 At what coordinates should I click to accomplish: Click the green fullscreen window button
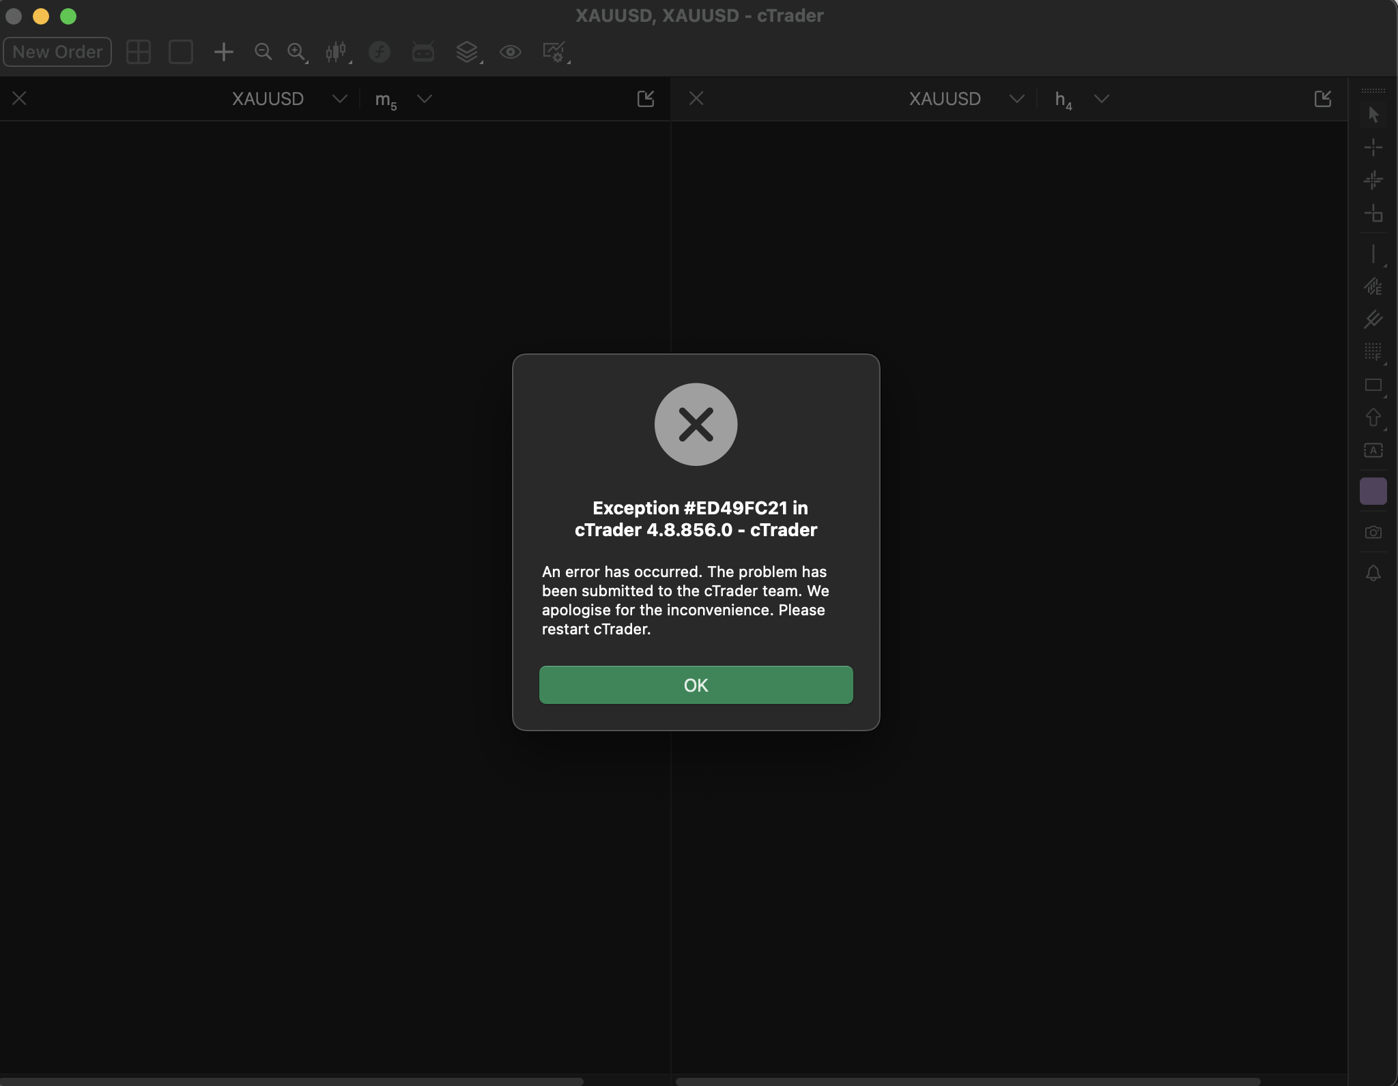(68, 16)
